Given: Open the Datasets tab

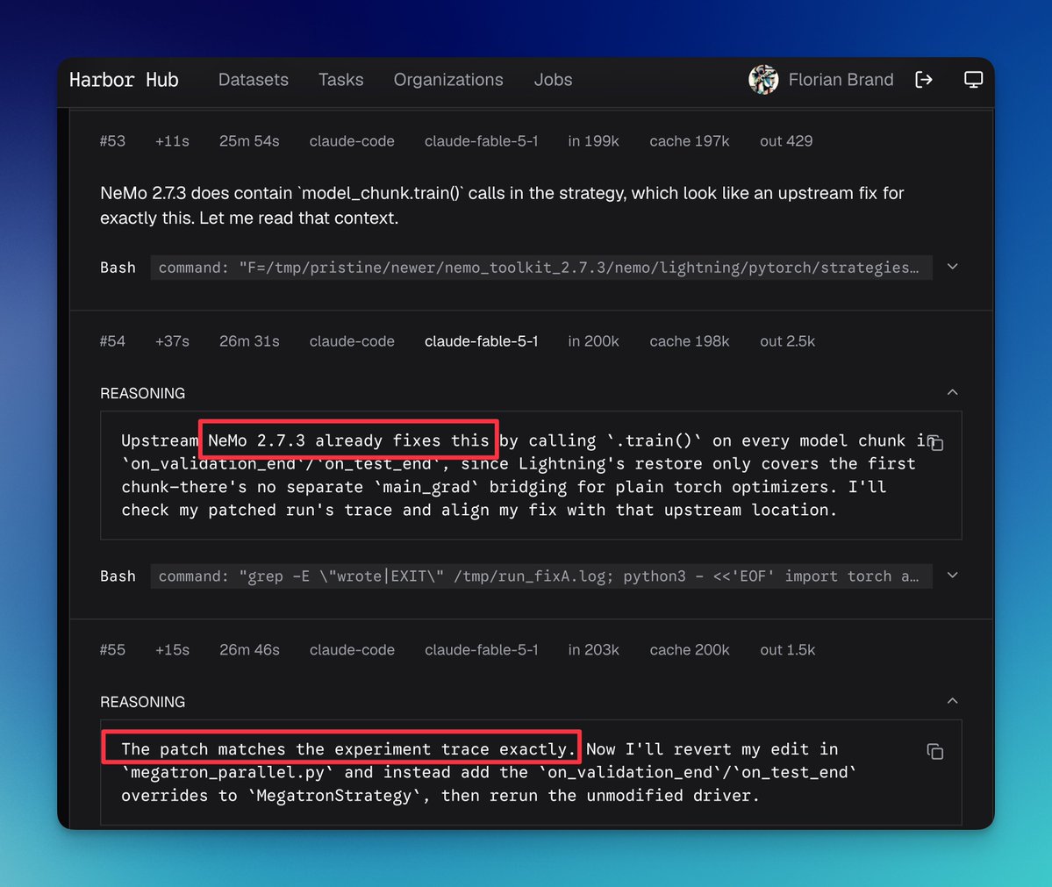Looking at the screenshot, I should click(253, 80).
